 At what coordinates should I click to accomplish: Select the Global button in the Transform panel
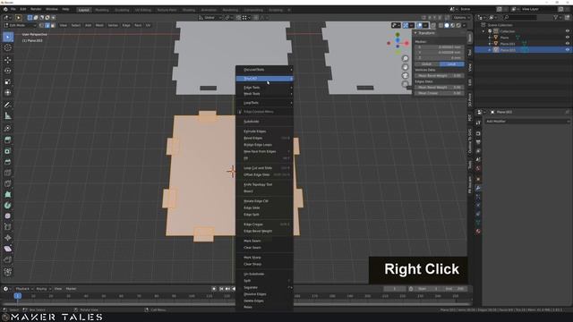pyautogui.click(x=427, y=64)
